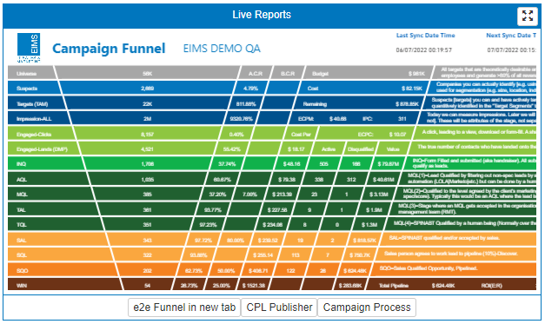This screenshot has width=545, height=324.
Task: Select the Suspects row label
Action: pyautogui.click(x=27, y=89)
